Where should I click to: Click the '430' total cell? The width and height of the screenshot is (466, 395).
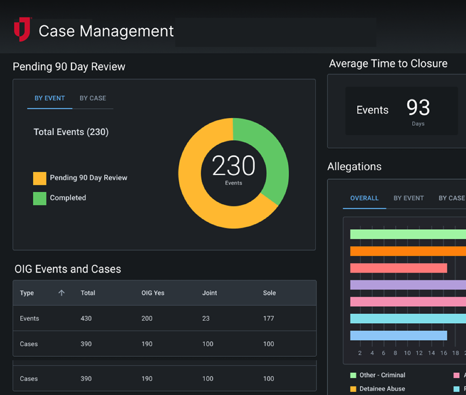click(x=86, y=318)
